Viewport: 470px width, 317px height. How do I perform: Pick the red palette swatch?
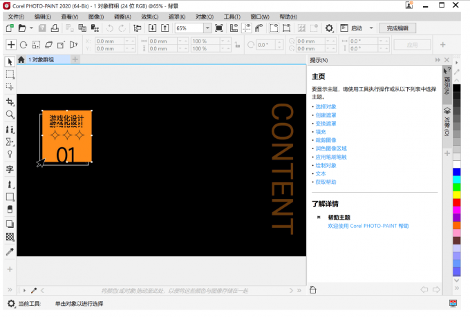click(456, 202)
